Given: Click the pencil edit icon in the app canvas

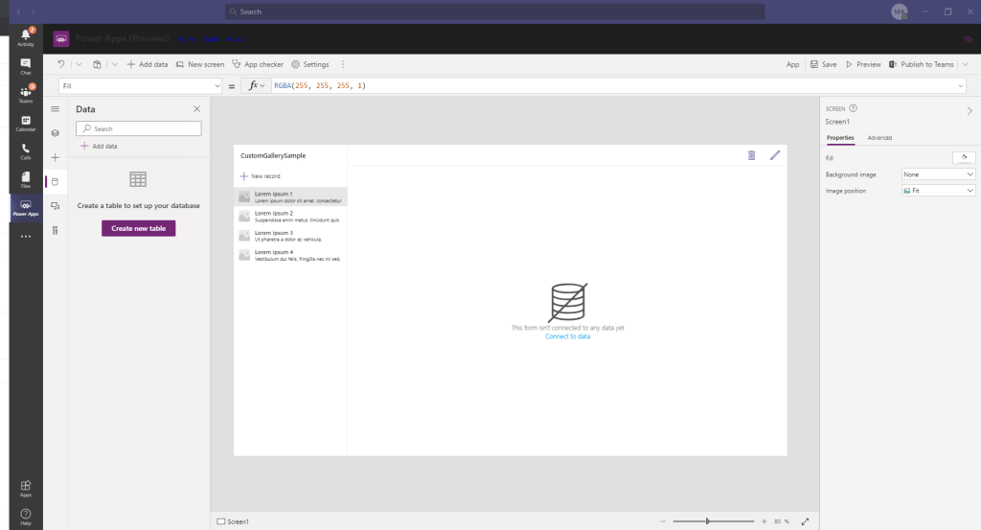Looking at the screenshot, I should tap(775, 155).
